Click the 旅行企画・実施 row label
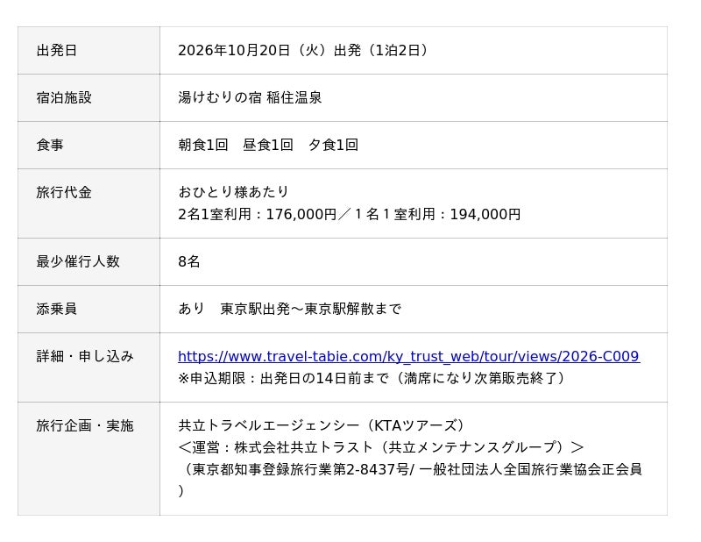The width and height of the screenshot is (701, 542). [85, 425]
